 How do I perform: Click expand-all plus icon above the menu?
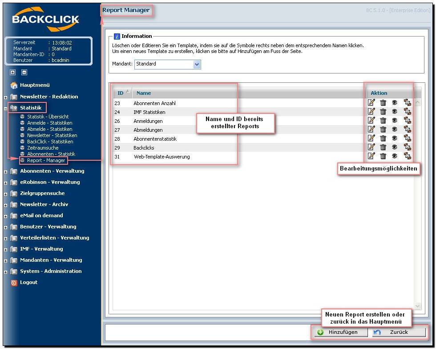13,72
